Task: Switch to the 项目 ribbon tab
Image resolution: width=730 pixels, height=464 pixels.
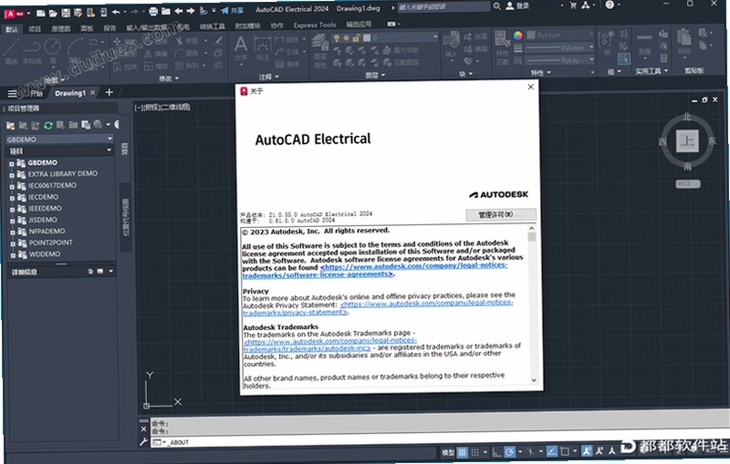Action: click(35, 29)
